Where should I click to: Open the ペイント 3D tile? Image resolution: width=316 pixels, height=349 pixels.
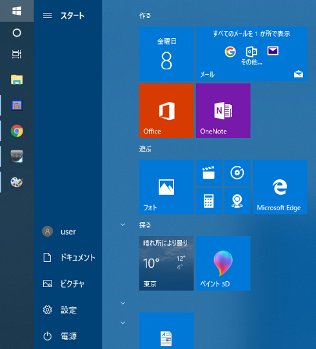[x=223, y=263]
